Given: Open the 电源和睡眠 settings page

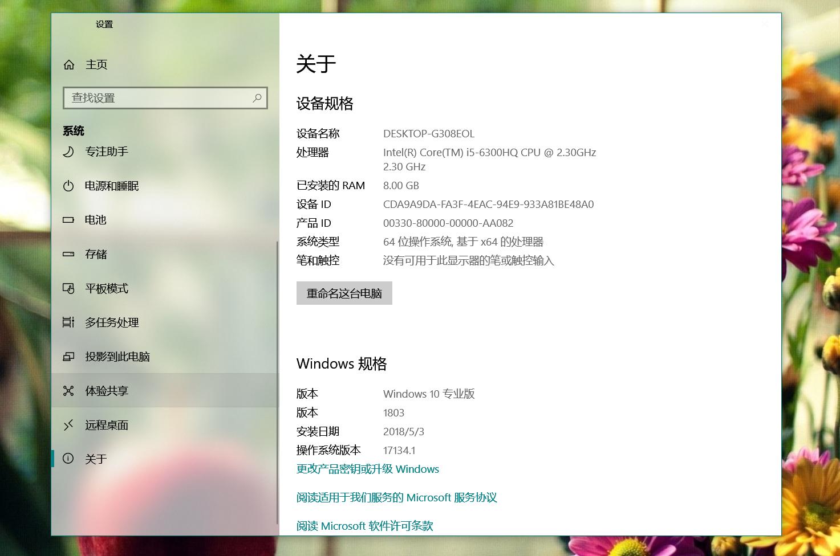Looking at the screenshot, I should (112, 186).
